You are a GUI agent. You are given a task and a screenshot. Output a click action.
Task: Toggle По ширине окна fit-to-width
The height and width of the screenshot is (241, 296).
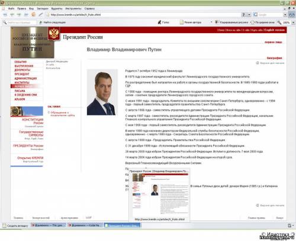[x=262, y=22]
